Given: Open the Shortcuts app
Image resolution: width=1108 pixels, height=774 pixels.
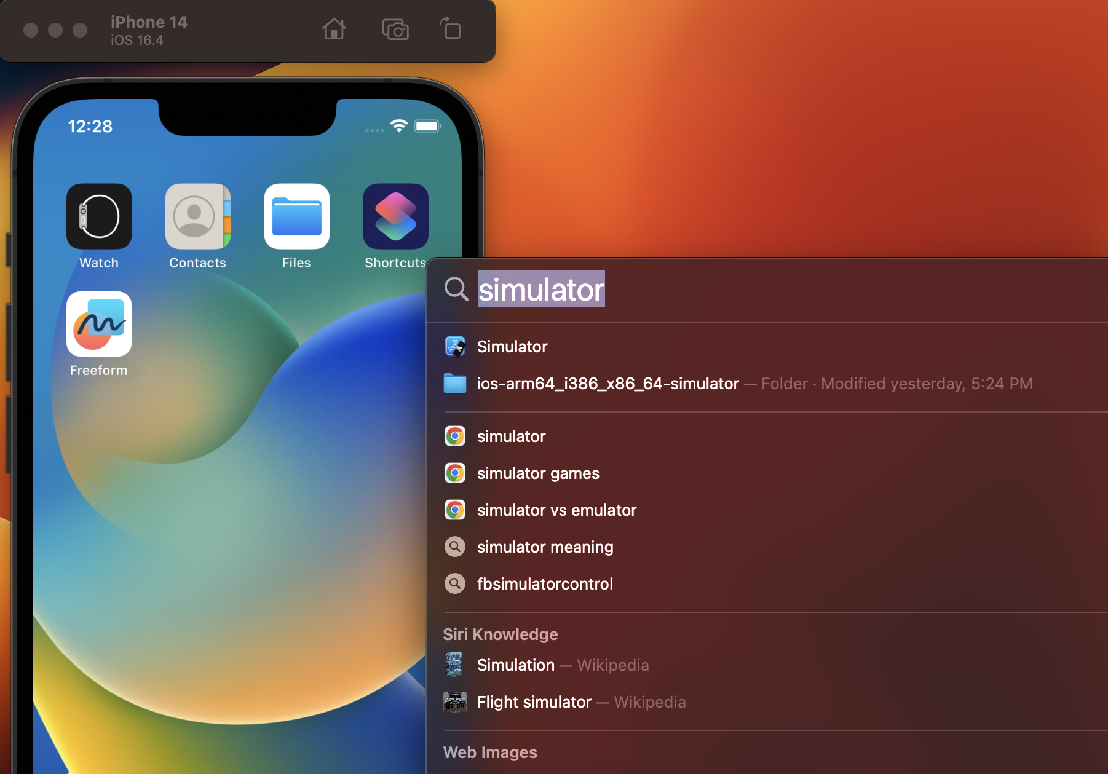Looking at the screenshot, I should click(395, 216).
